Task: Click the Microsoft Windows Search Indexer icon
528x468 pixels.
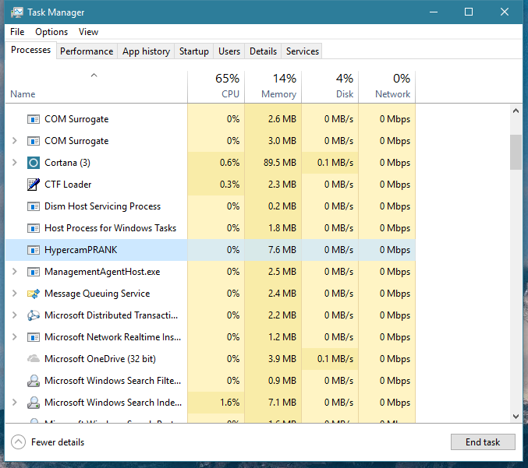Action: [x=34, y=403]
